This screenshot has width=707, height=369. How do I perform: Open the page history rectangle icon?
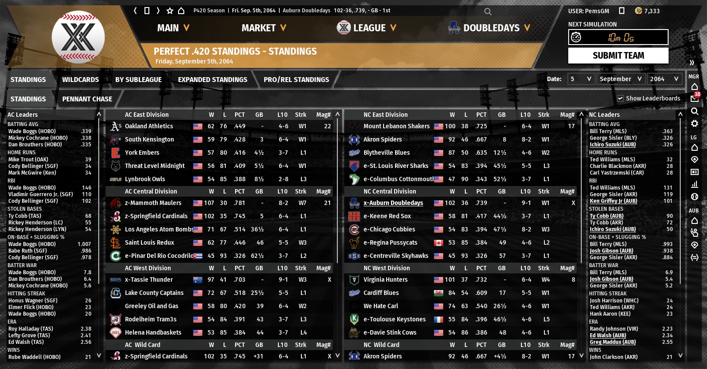(147, 11)
